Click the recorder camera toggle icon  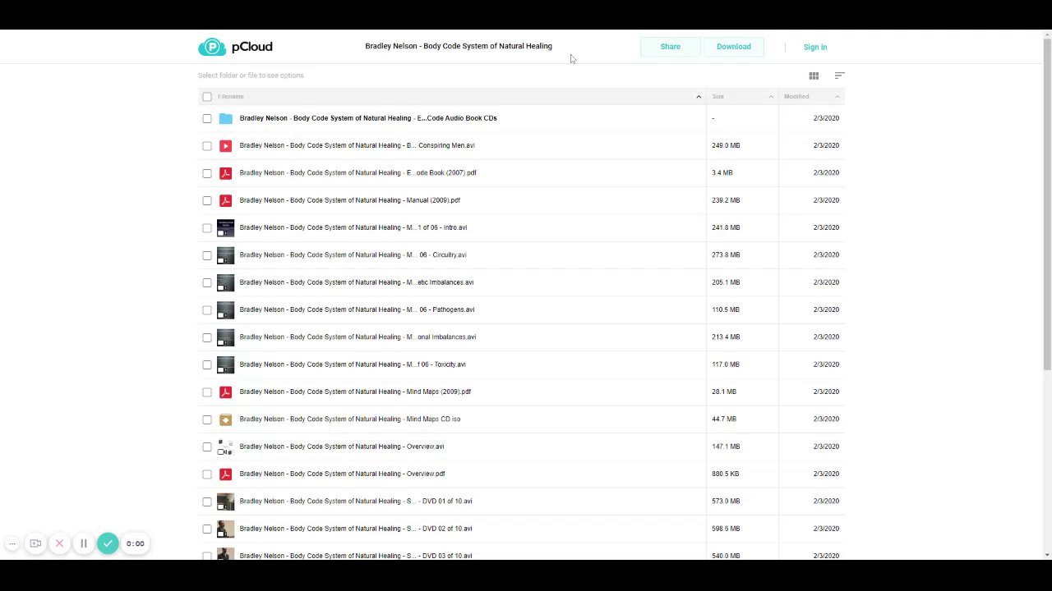pyautogui.click(x=35, y=543)
